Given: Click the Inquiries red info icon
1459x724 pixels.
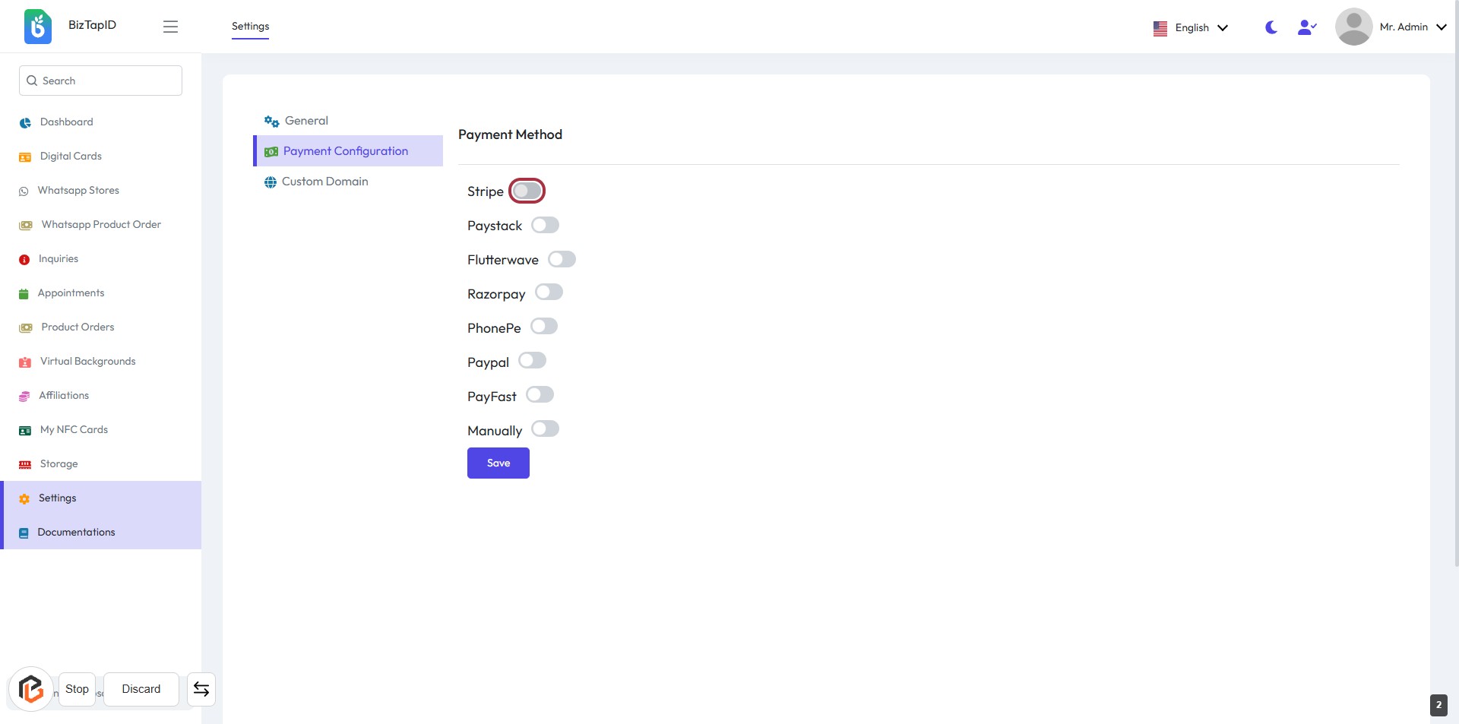Looking at the screenshot, I should tap(24, 260).
